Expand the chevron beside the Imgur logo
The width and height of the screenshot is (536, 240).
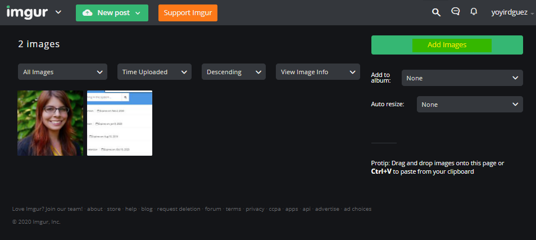(58, 12)
